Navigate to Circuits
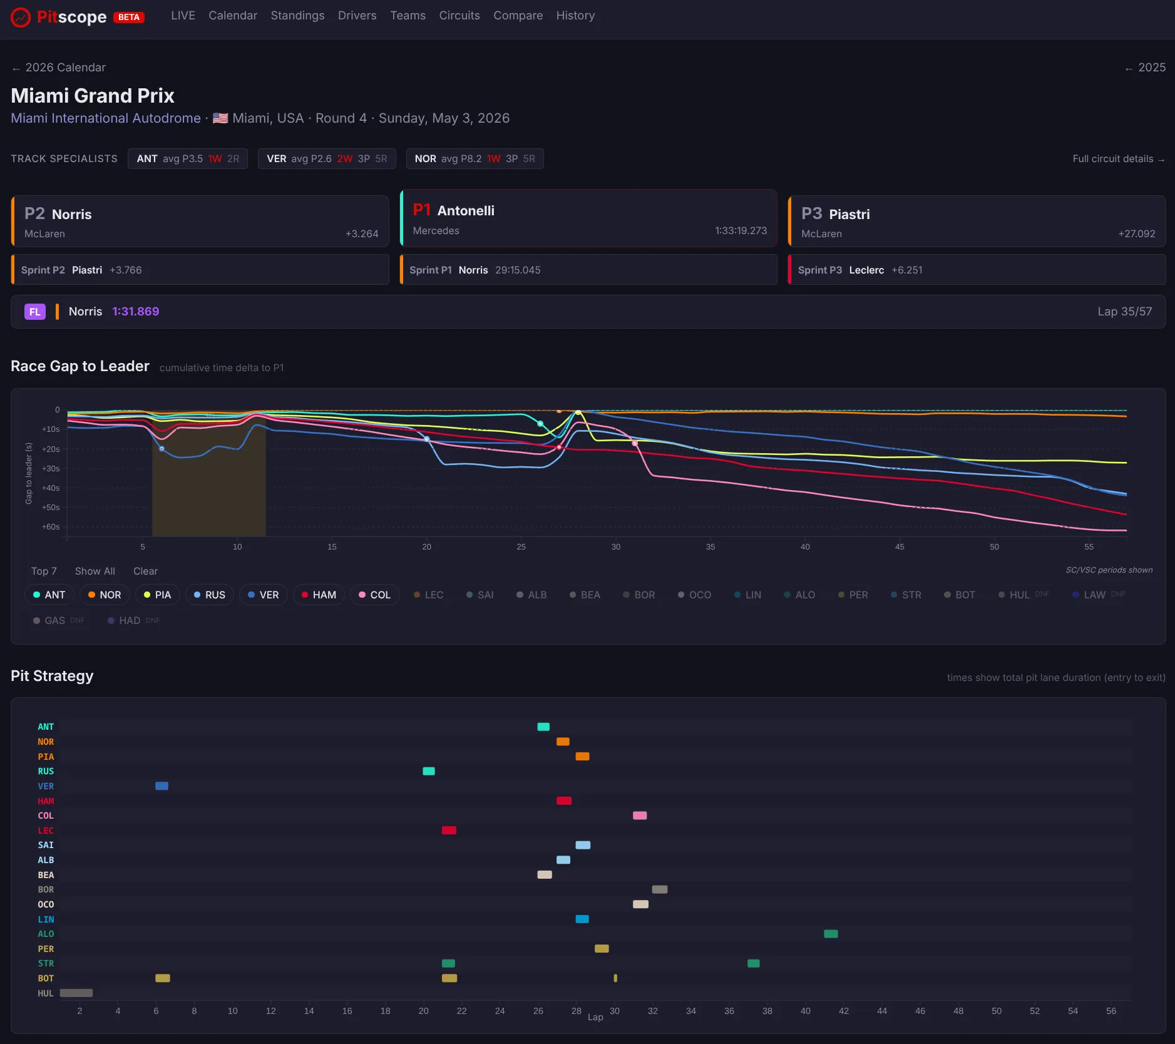This screenshot has height=1044, width=1175. tap(459, 16)
